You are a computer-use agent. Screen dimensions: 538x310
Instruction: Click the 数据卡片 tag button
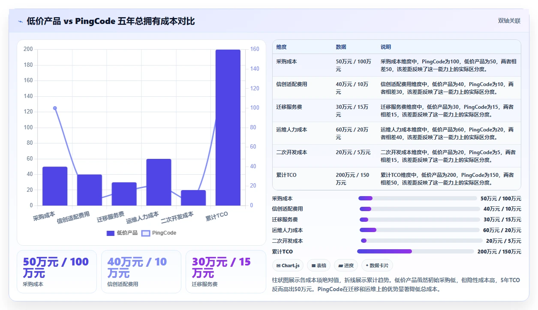tap(377, 265)
